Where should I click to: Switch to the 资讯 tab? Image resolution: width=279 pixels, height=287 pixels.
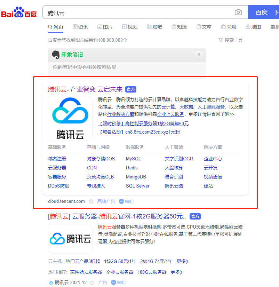(x=80, y=27)
